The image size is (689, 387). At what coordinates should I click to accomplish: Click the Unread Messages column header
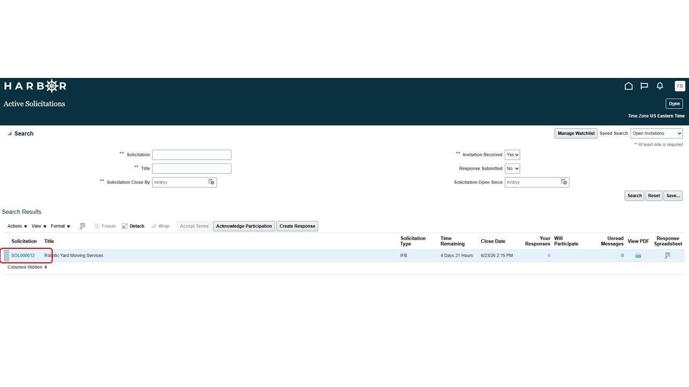(612, 241)
